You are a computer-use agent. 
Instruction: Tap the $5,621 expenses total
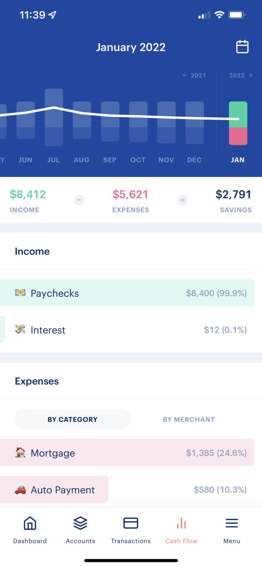click(x=130, y=194)
